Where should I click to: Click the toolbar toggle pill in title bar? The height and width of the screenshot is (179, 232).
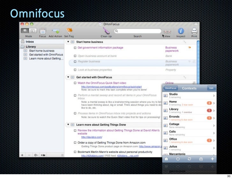[x=196, y=24]
